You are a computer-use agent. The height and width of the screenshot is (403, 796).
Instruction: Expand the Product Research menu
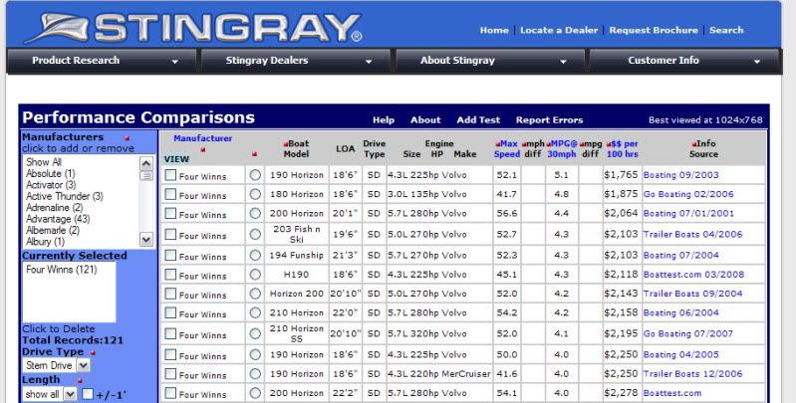(101, 61)
